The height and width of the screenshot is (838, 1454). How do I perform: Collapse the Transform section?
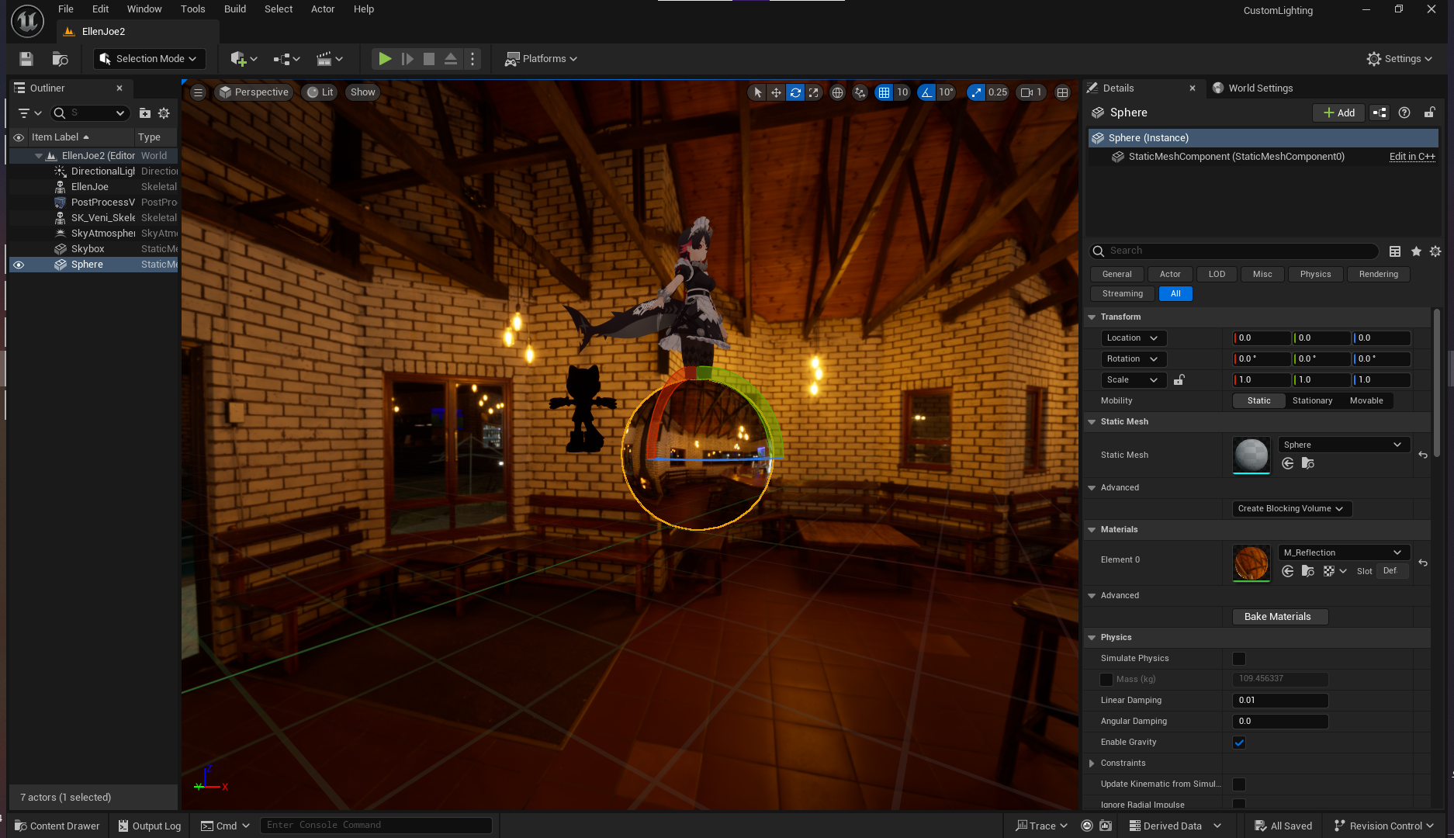tap(1092, 317)
